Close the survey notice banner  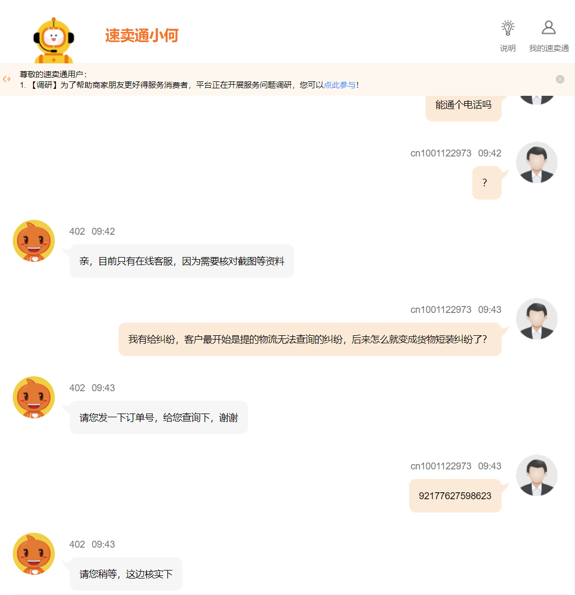coord(560,79)
